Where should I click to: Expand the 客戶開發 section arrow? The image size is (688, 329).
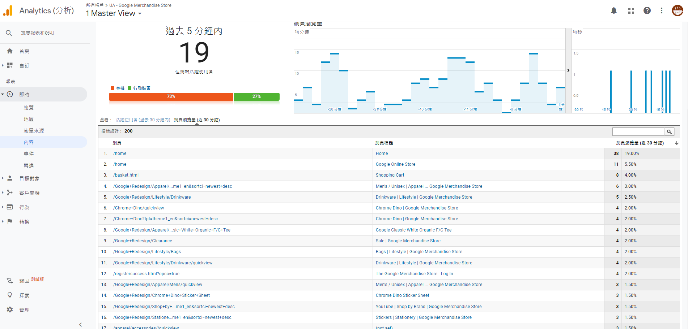[3, 192]
